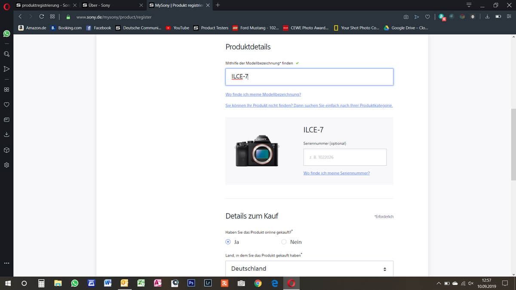Launch Lightroom from the taskbar
This screenshot has width=516, height=290.
point(208,283)
